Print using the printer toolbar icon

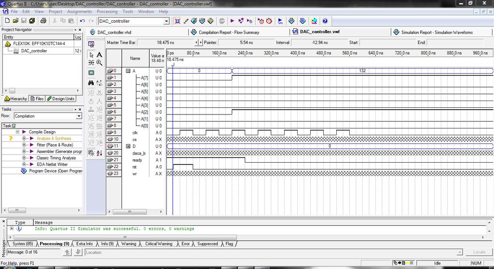click(x=43, y=21)
